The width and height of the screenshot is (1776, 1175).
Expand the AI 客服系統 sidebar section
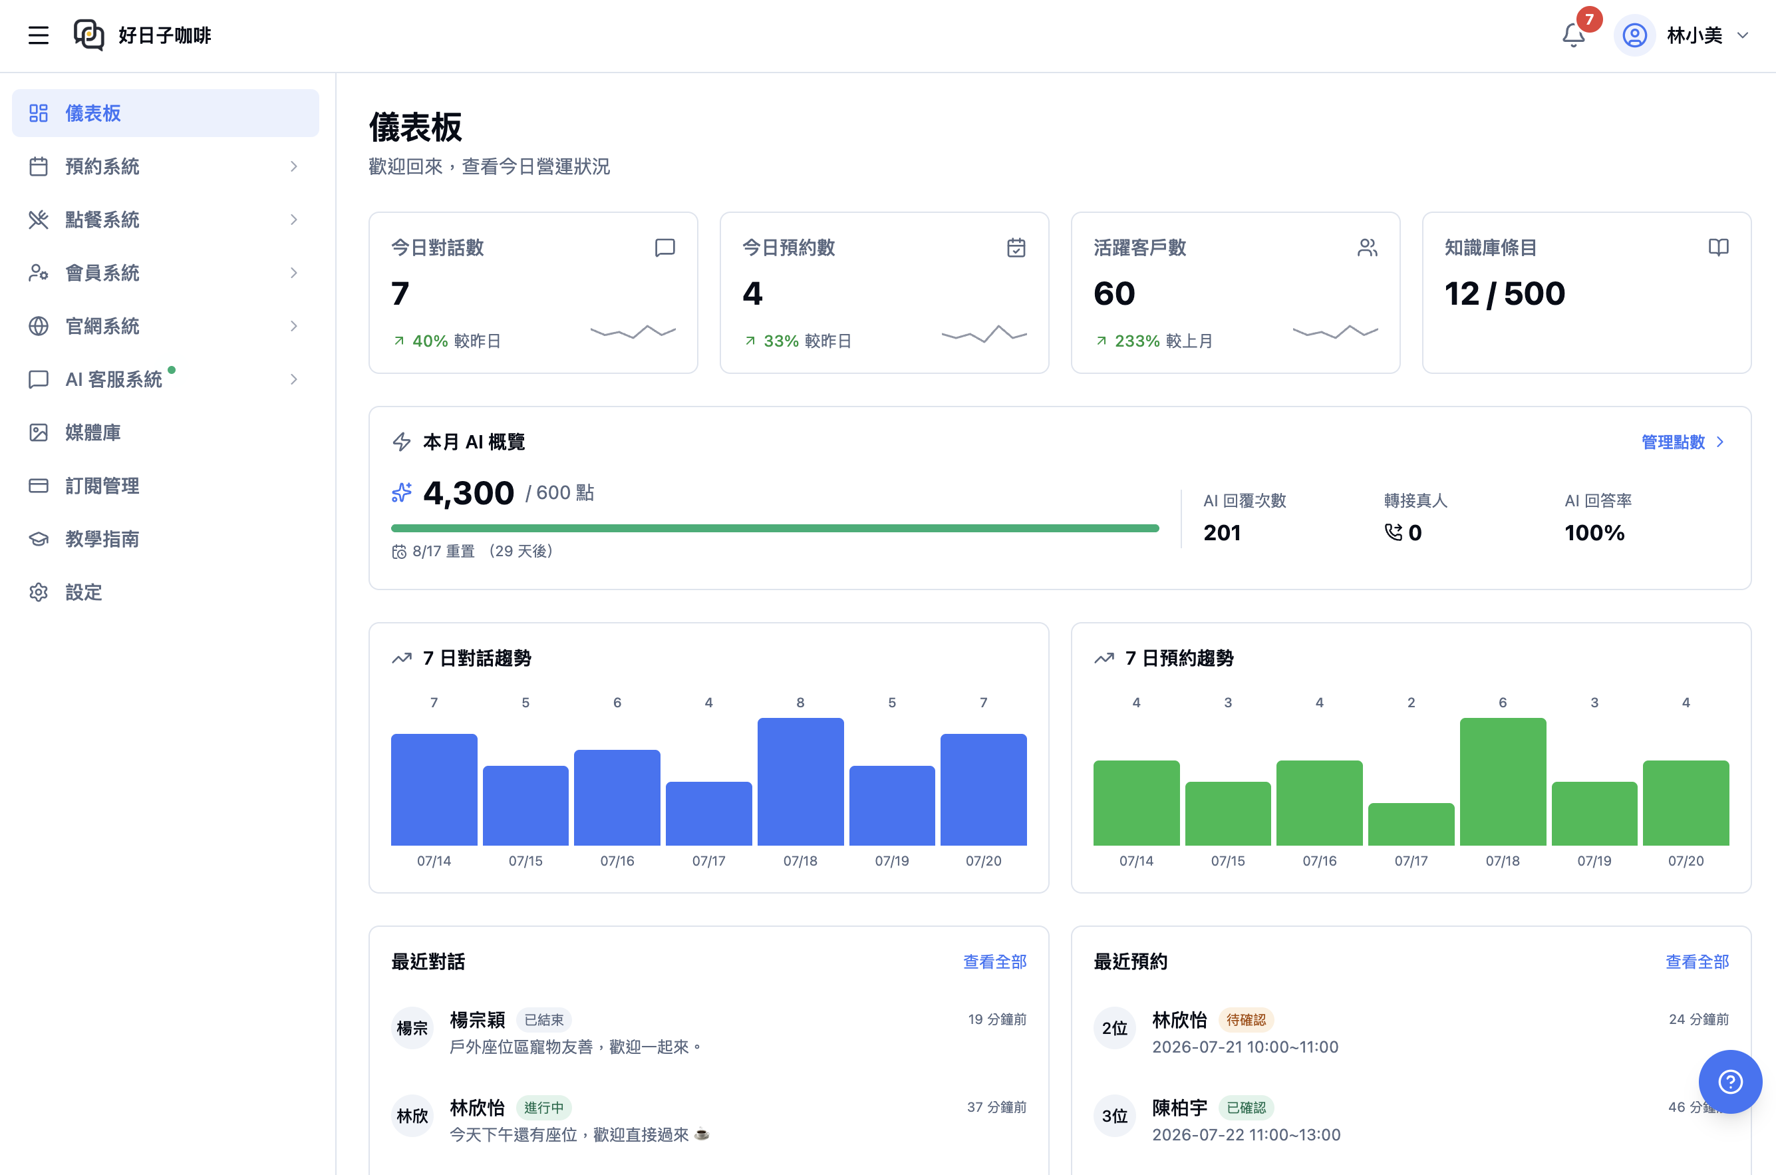coord(166,379)
